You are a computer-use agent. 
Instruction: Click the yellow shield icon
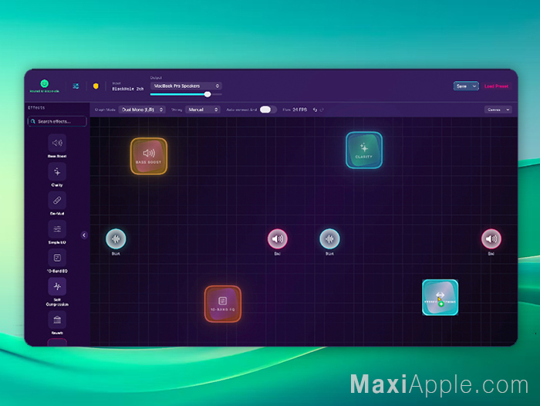coord(96,86)
